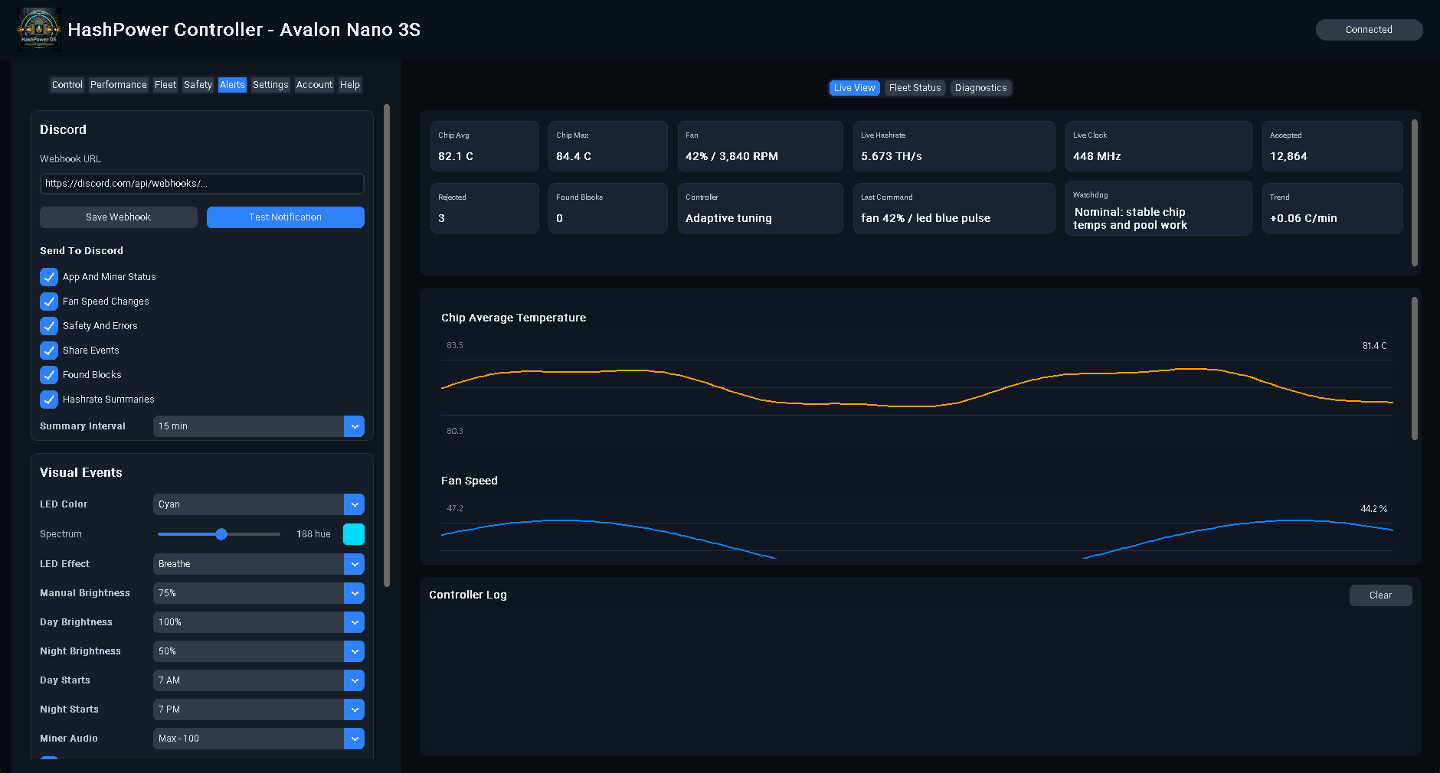Click the 81.4 C temperature reading
Image resolution: width=1440 pixels, height=773 pixels.
pyautogui.click(x=1374, y=346)
